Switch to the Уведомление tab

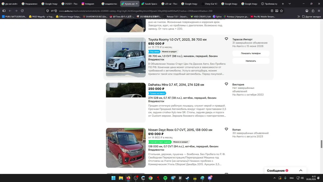coord(30,4)
